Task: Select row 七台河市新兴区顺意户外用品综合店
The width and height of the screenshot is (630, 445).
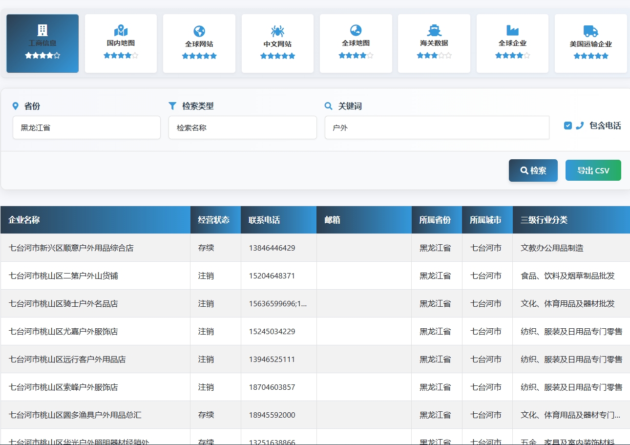Action: (315, 248)
